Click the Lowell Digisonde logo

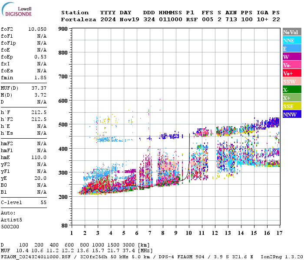(x=17, y=10)
